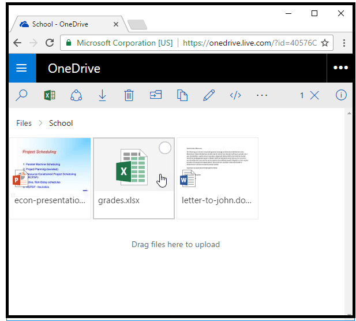Viewport: 356px width, 321px height.
Task: Click the Embed code icon
Action: 235,95
